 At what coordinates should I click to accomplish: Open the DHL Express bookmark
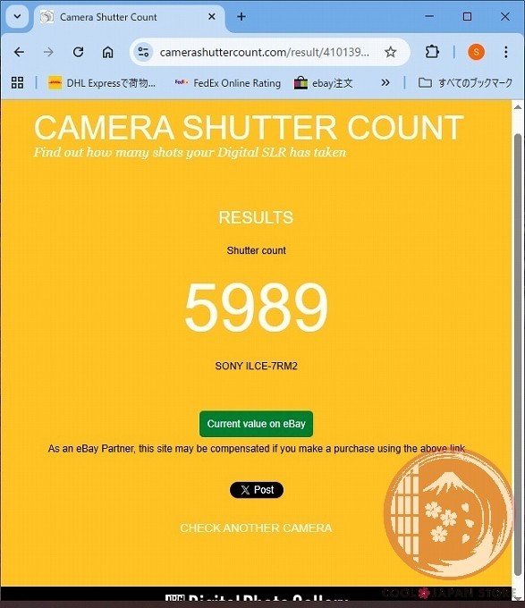(x=102, y=83)
